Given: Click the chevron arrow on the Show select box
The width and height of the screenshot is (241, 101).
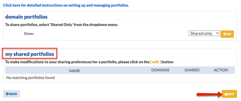Looking at the screenshot, I should [x=217, y=33].
